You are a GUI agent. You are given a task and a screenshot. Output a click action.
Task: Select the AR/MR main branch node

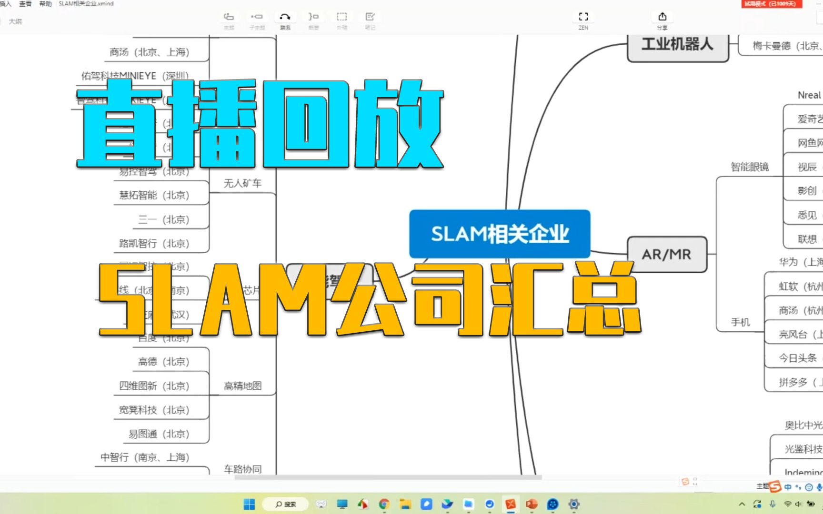(x=667, y=254)
